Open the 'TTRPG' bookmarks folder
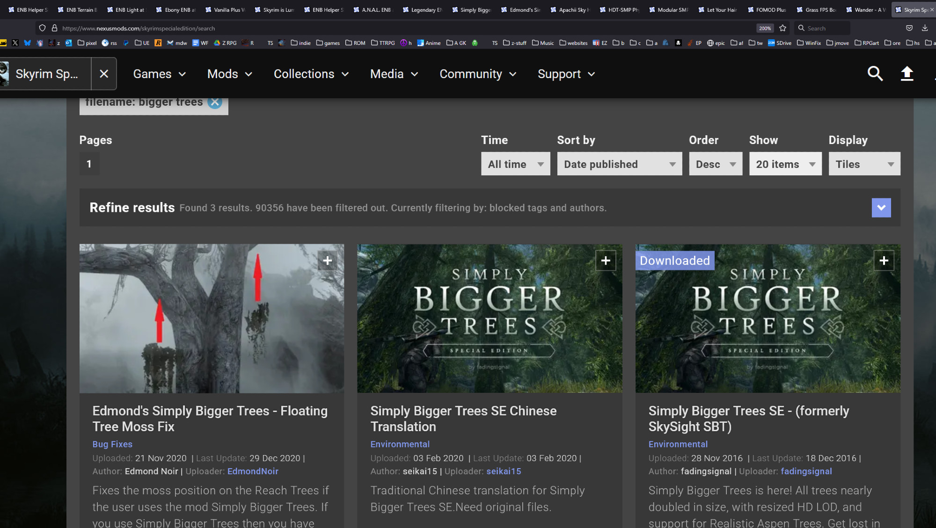Image resolution: width=936 pixels, height=528 pixels. [383, 43]
